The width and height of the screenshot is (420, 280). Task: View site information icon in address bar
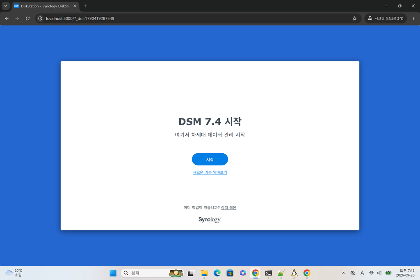point(40,18)
